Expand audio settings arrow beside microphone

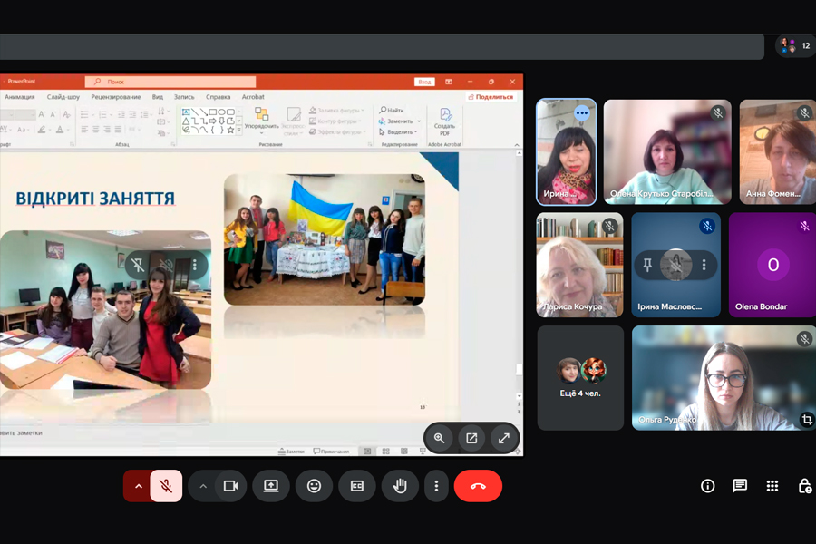coord(138,486)
